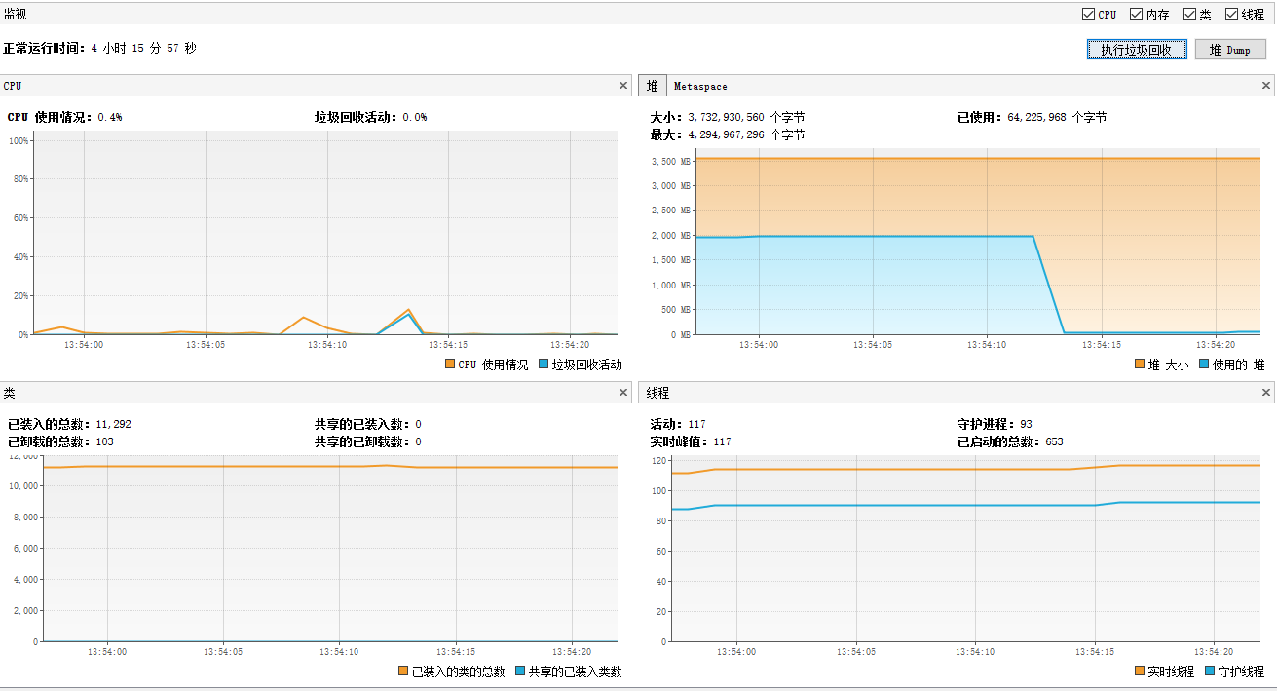The width and height of the screenshot is (1277, 691).
Task: Close the 堆 memory panel
Action: [x=1266, y=86]
